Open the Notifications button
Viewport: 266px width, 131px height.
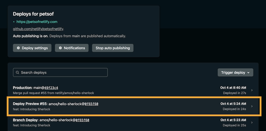pos(72,48)
